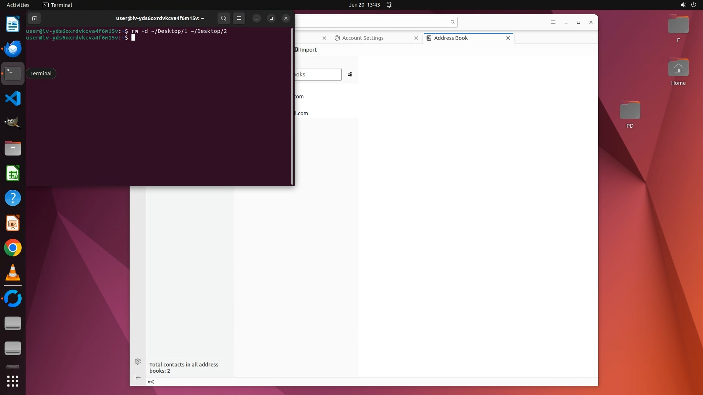The image size is (703, 395).
Task: Open VLC media player from dock
Action: [x=13, y=273]
